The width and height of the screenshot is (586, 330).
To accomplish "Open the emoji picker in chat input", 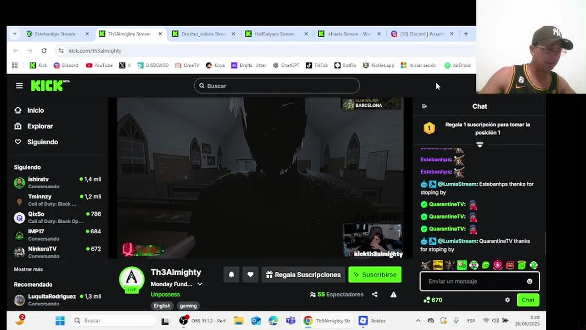I will tap(530, 281).
